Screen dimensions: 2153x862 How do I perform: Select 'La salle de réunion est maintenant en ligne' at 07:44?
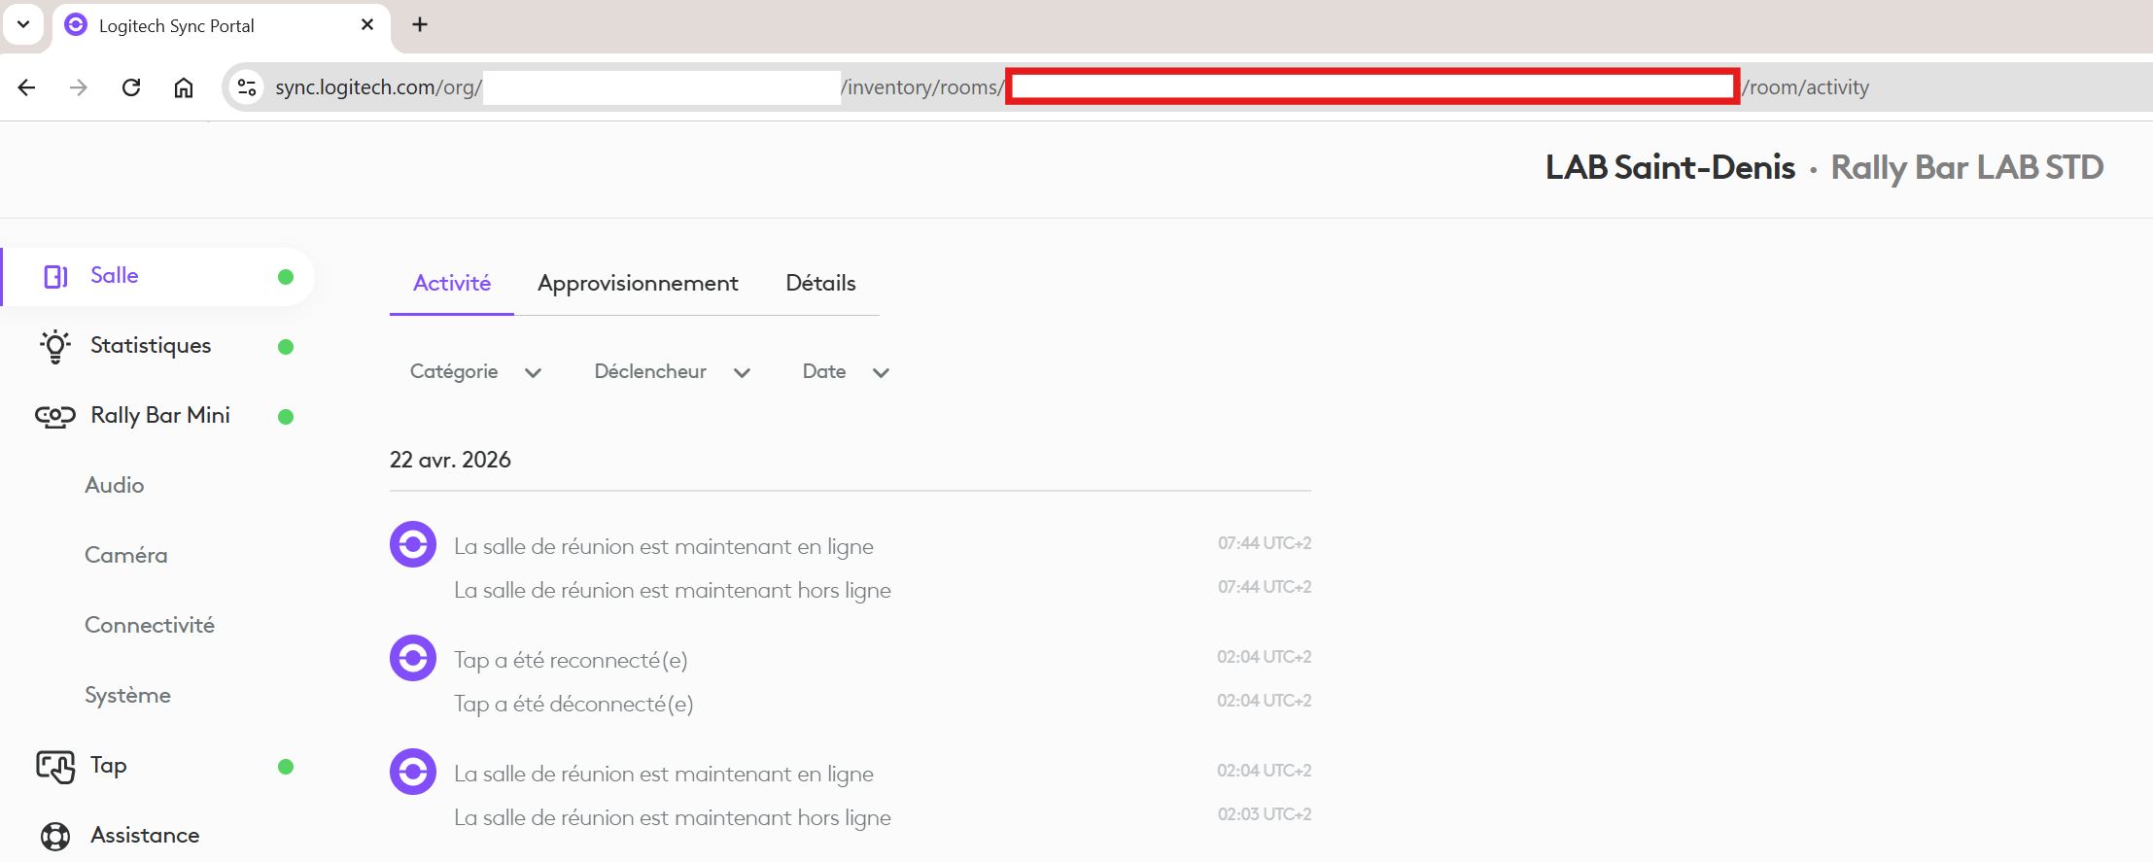click(x=664, y=547)
